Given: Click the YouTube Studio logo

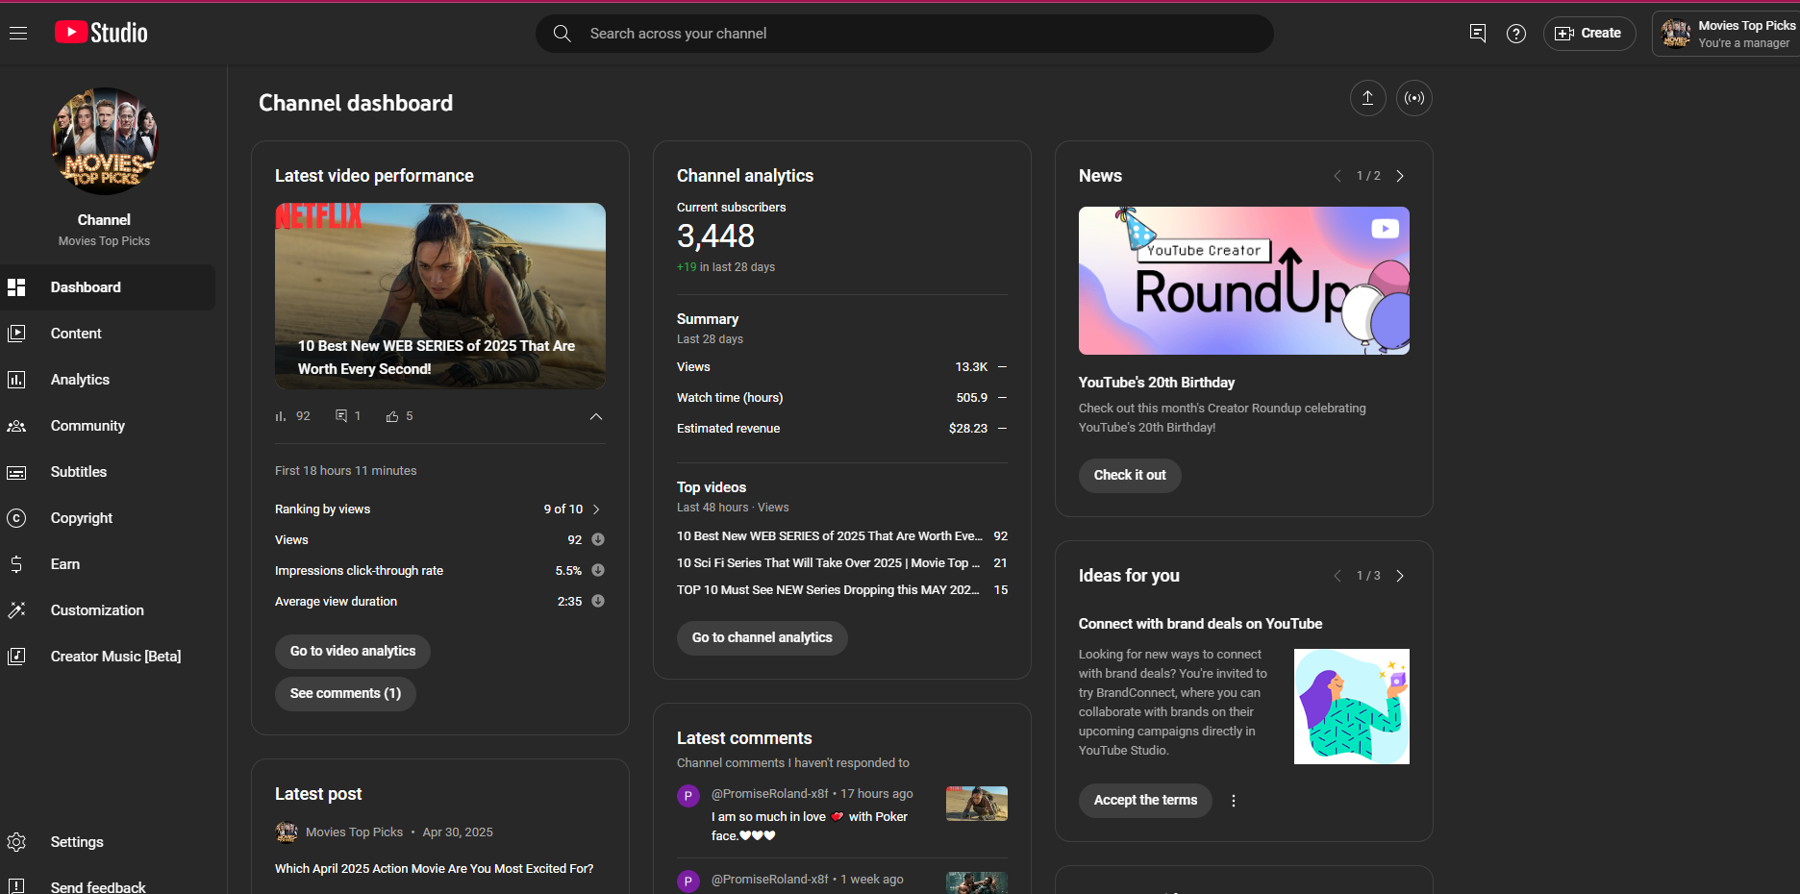Looking at the screenshot, I should [101, 33].
